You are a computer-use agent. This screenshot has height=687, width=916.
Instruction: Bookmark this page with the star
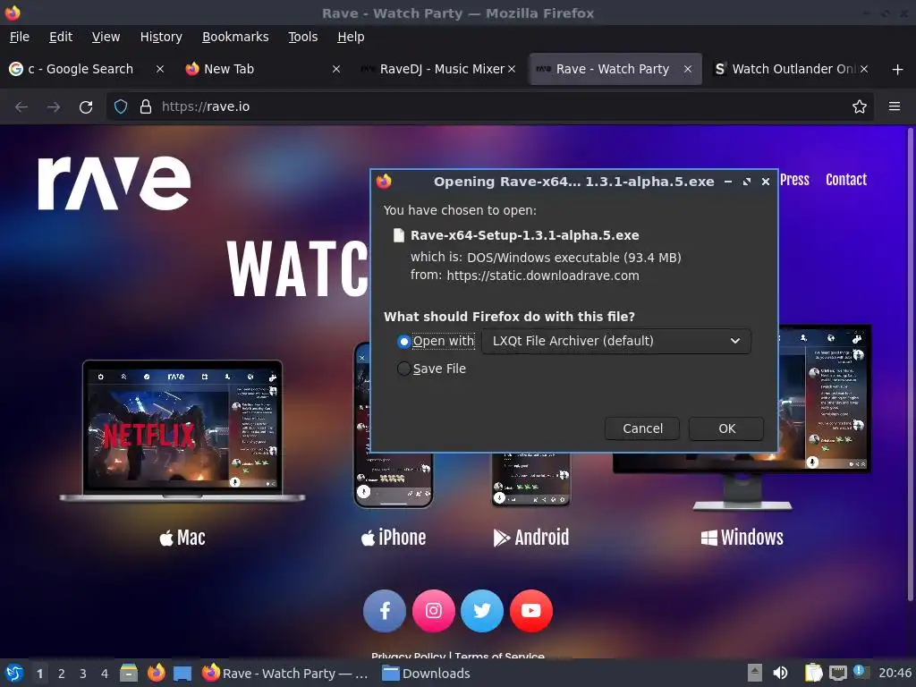click(860, 107)
